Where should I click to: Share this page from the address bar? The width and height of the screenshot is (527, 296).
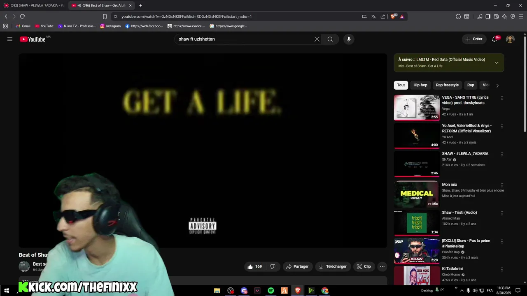coord(383,16)
